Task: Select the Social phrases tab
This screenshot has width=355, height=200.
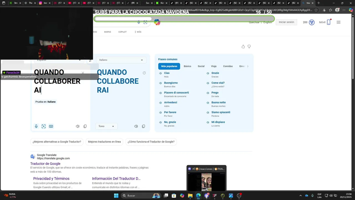Action: 201,66
